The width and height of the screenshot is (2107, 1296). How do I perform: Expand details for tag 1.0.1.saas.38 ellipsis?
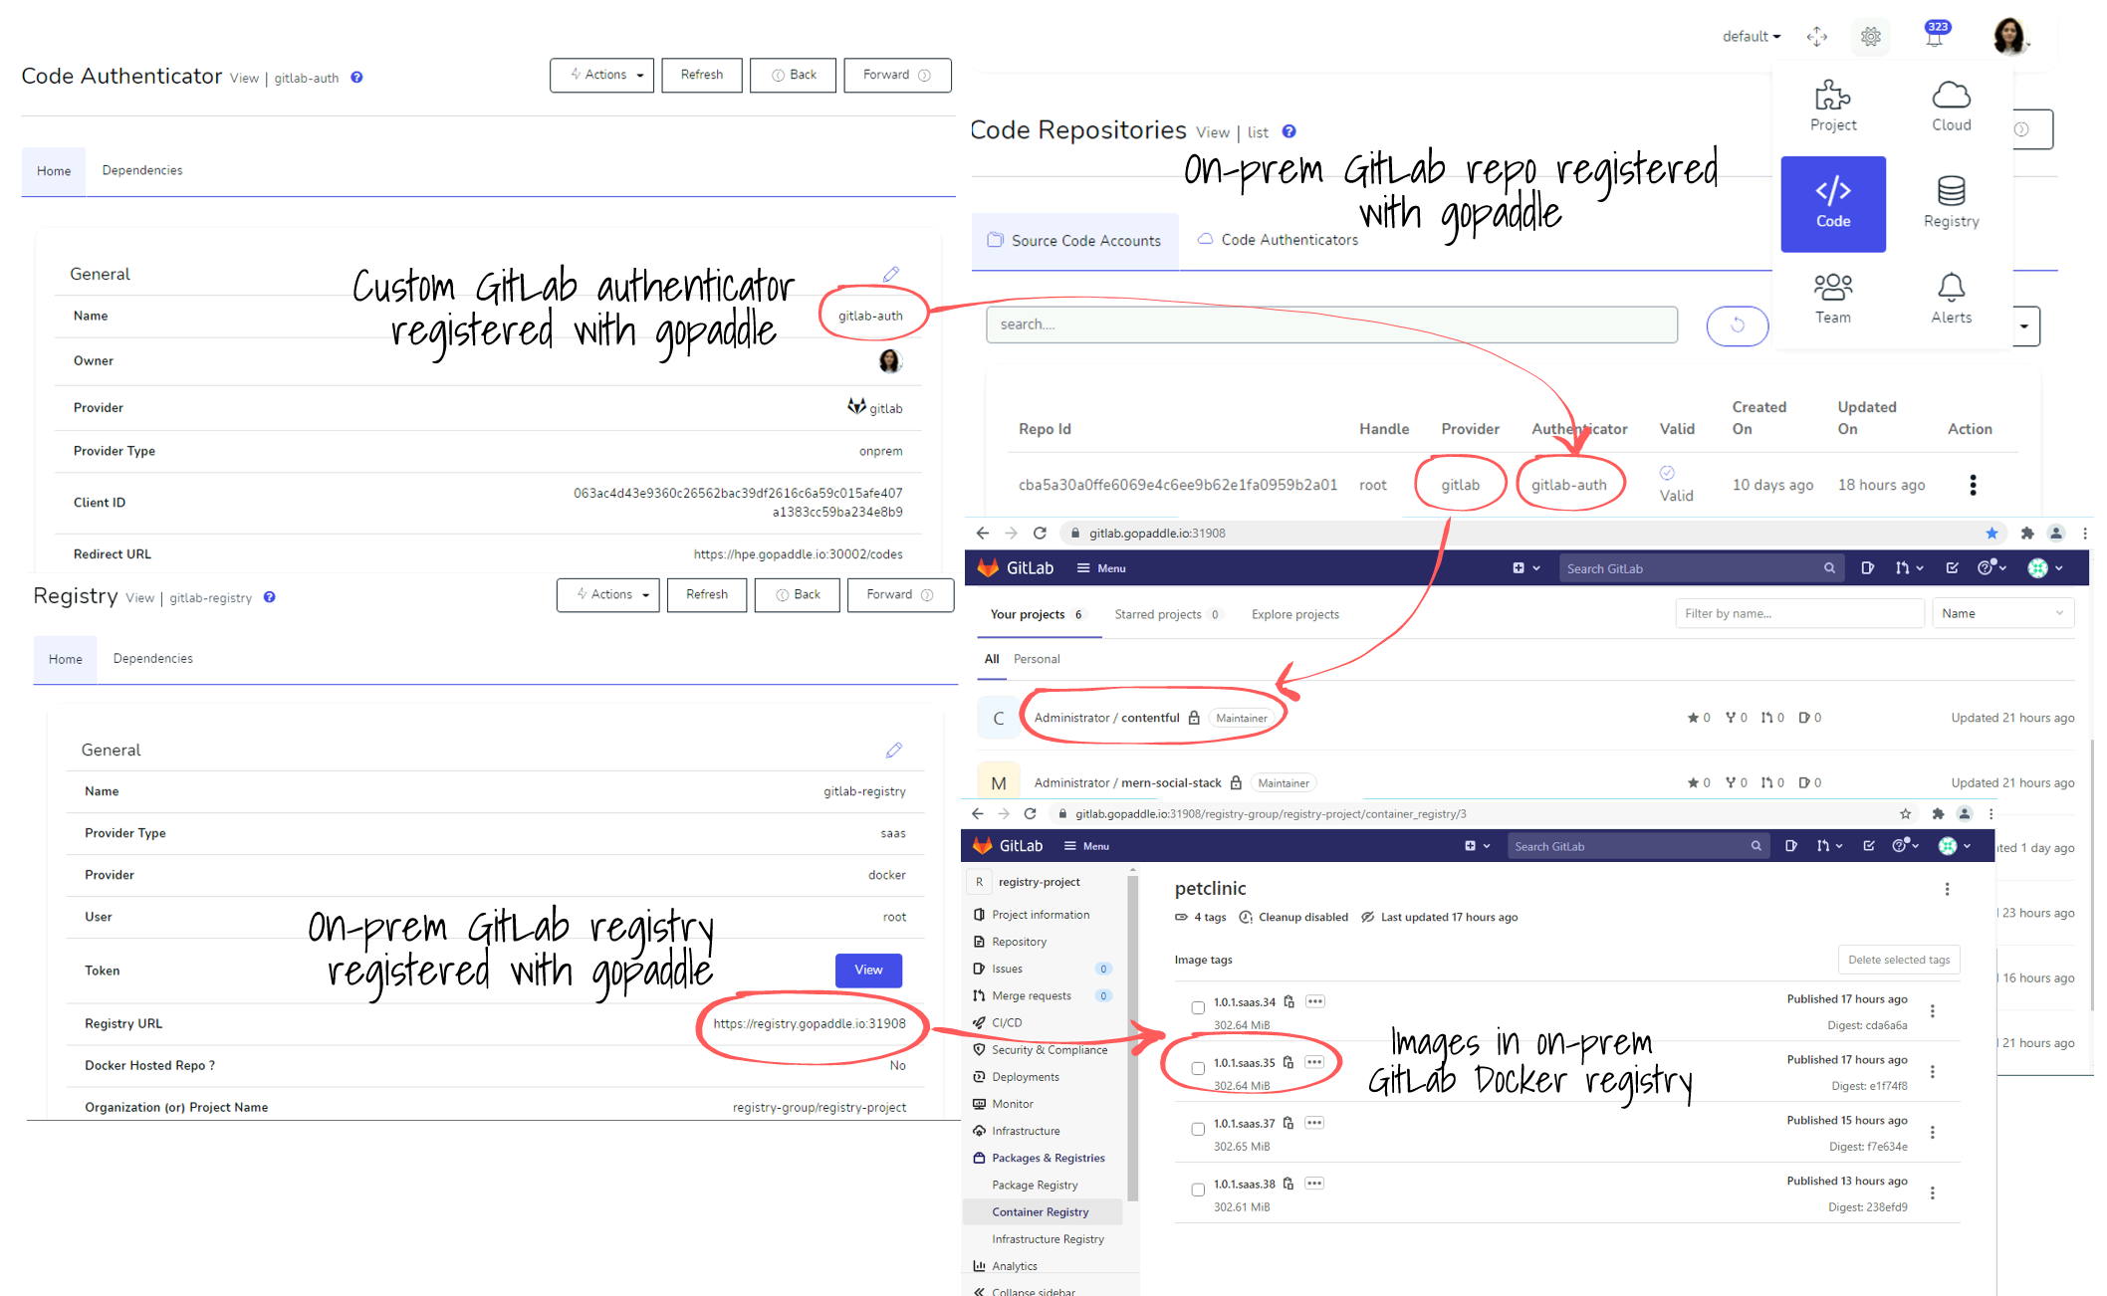point(1314,1184)
